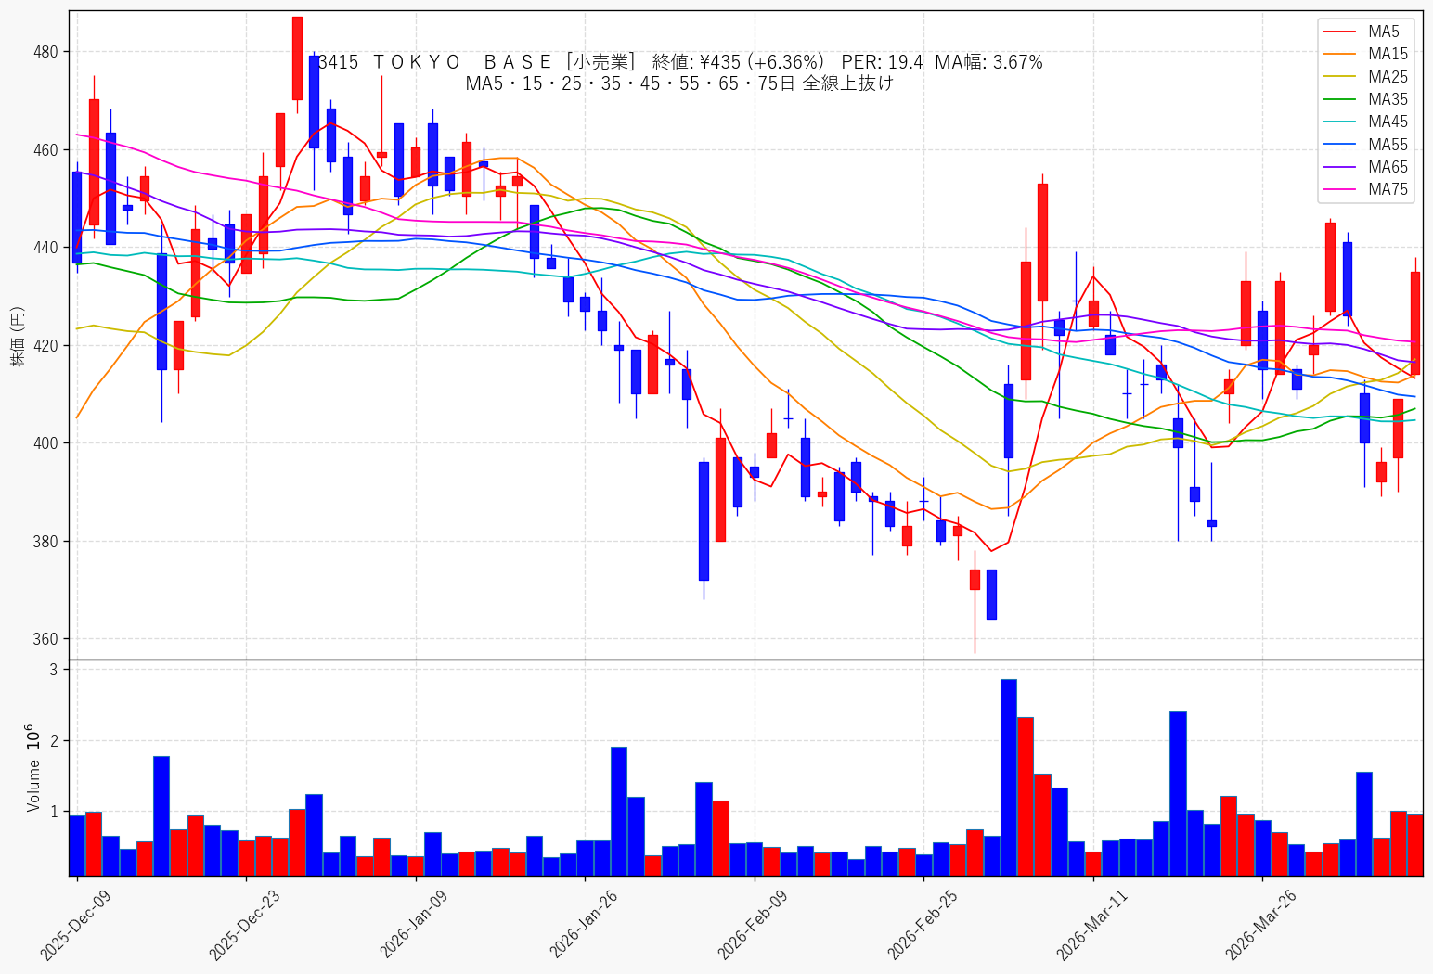Click the volume axis tick 1
The image size is (1433, 974).
click(x=54, y=813)
